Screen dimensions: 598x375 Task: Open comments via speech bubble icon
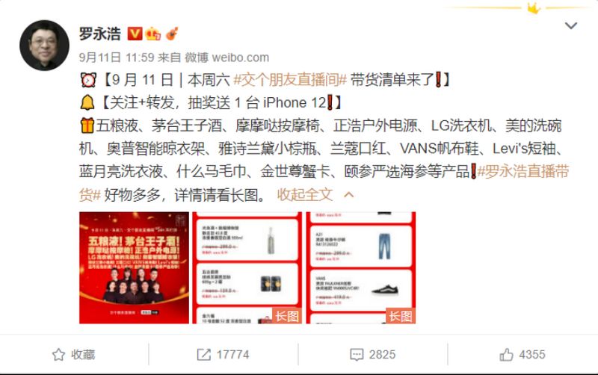point(357,354)
